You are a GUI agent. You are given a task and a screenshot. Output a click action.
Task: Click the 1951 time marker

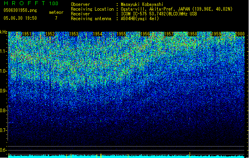tap(27, 34)
